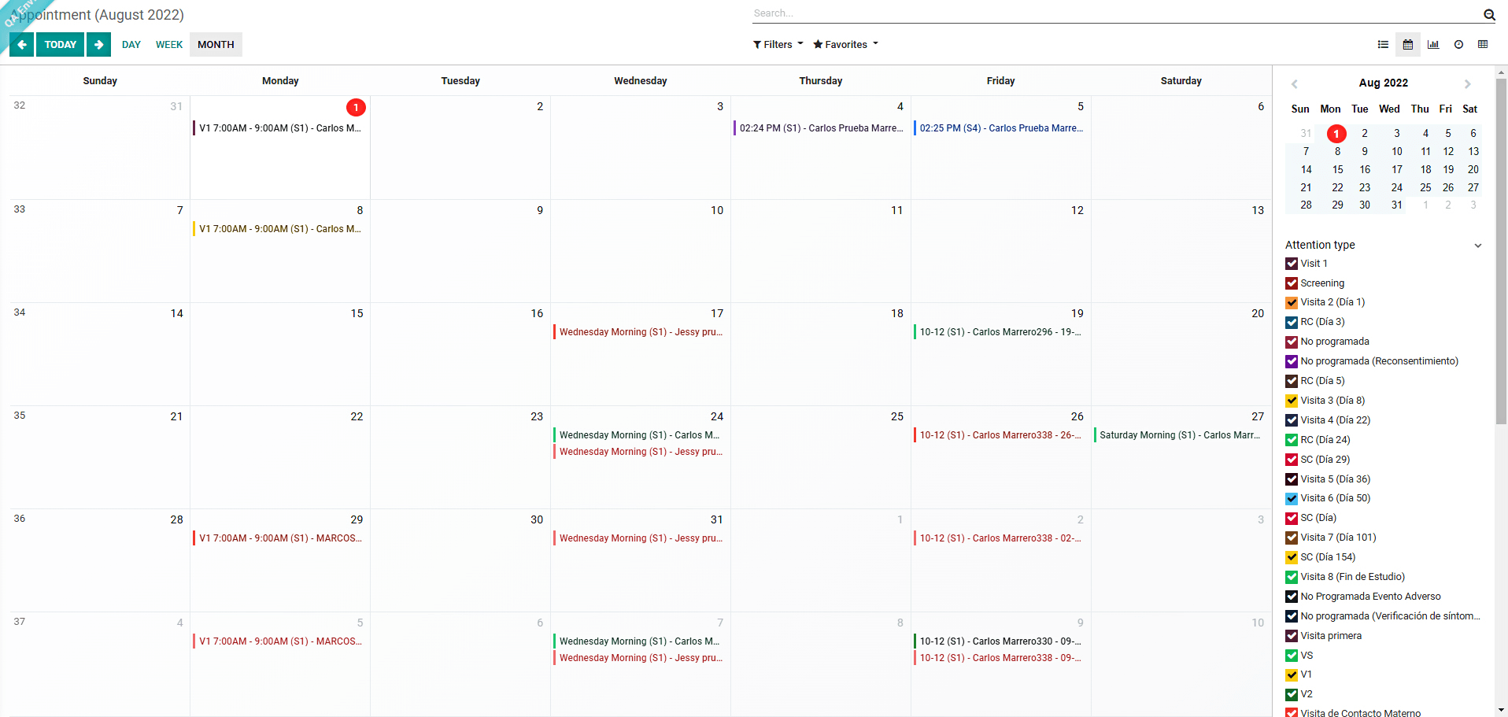The width and height of the screenshot is (1508, 717).
Task: Select highlighted day 1 in mini calendar
Action: 1336,134
